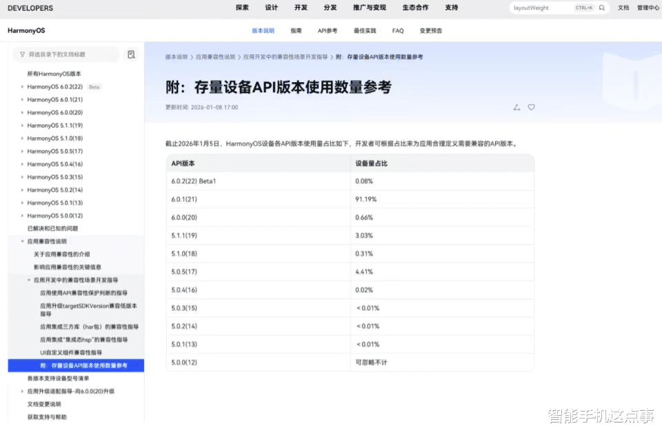
Task: Click the document outline icon beside filter box
Action: [131, 54]
